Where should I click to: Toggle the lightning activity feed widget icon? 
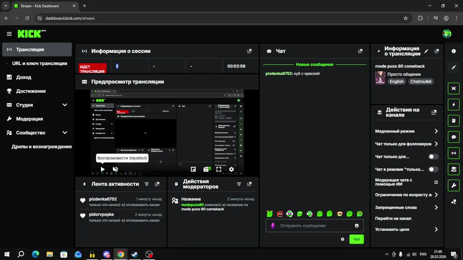[454, 105]
